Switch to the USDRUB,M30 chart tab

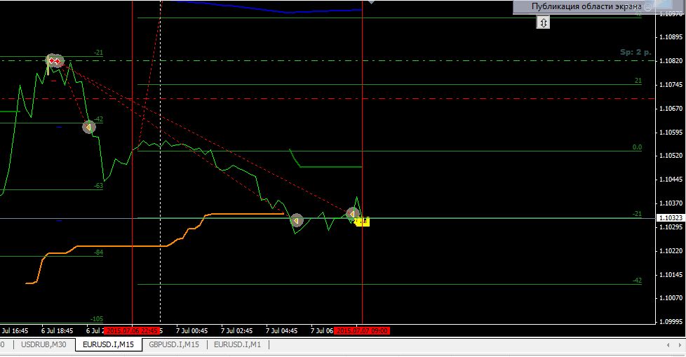tap(43, 344)
